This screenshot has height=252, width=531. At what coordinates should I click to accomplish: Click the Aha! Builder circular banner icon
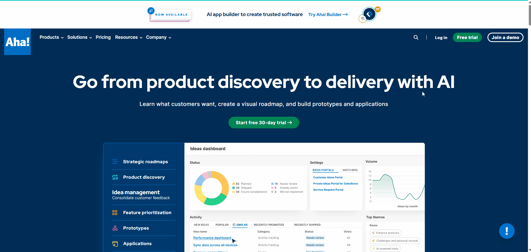point(369,14)
